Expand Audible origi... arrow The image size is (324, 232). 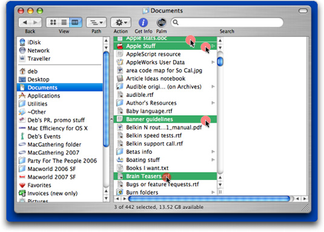point(213,87)
